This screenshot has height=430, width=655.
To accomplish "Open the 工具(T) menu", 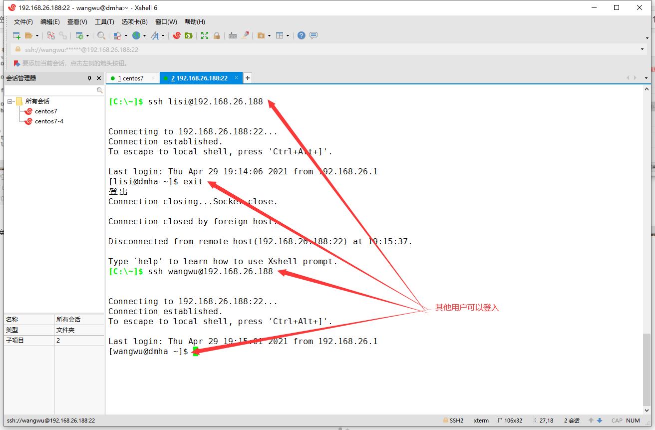I will 104,22.
